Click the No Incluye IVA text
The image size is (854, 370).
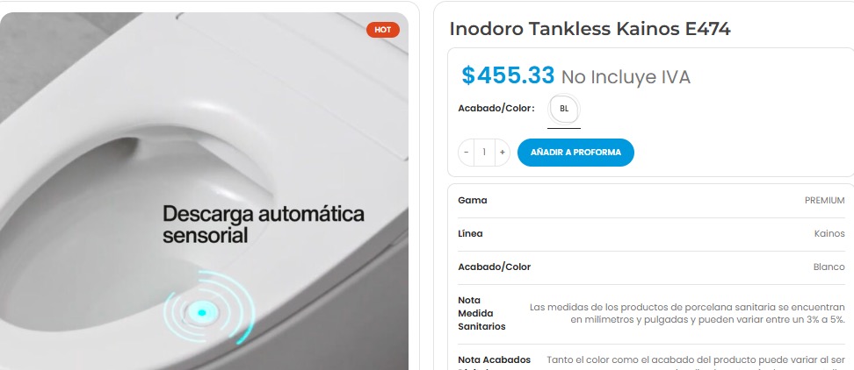(626, 77)
